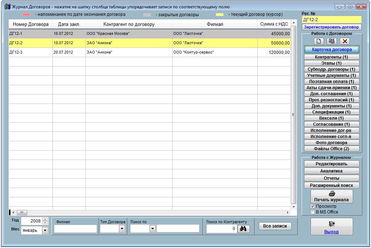Open the Поиск по field dropdown
Screen dimensions: 371x248
click(152, 229)
